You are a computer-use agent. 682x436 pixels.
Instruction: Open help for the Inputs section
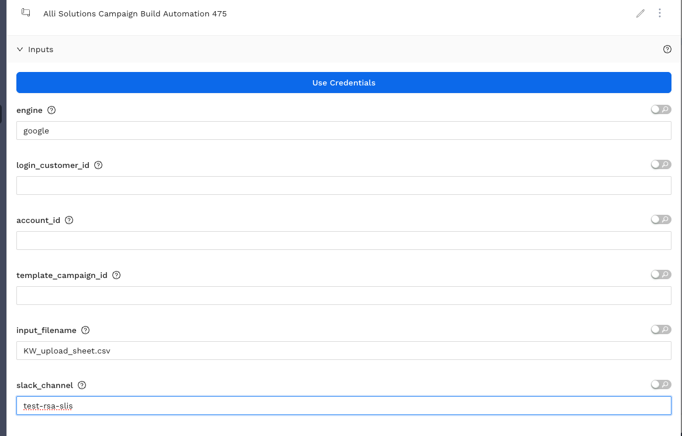(667, 49)
